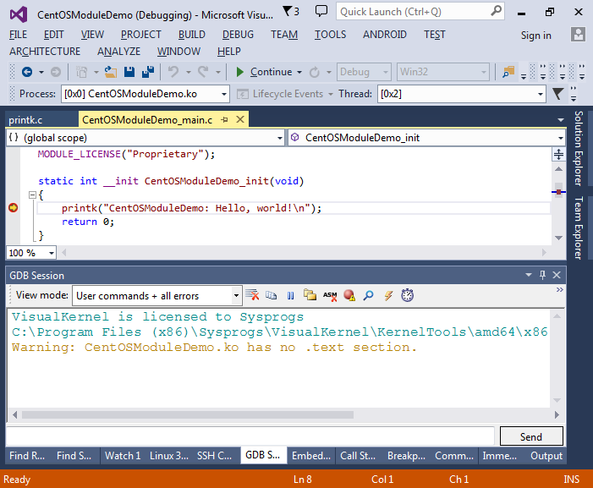
Task: Toggle auto-hide pin on GDB Session panel
Action: click(x=543, y=275)
